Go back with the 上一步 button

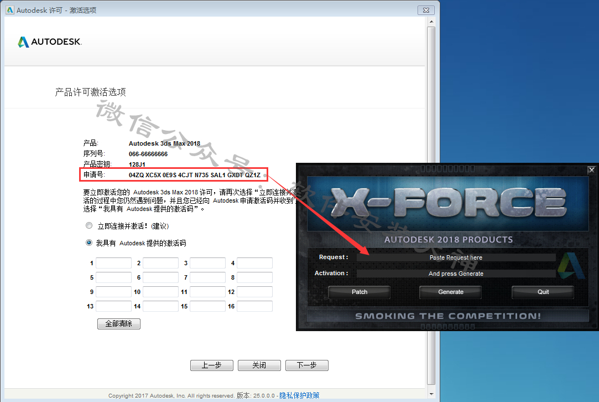pos(211,365)
